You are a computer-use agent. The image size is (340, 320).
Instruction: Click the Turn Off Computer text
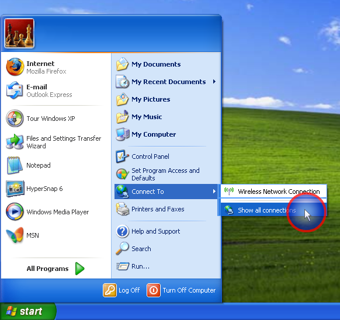189,290
